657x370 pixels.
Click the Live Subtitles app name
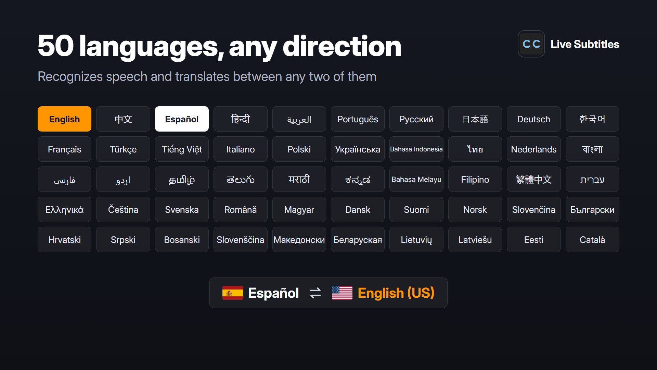tap(585, 44)
